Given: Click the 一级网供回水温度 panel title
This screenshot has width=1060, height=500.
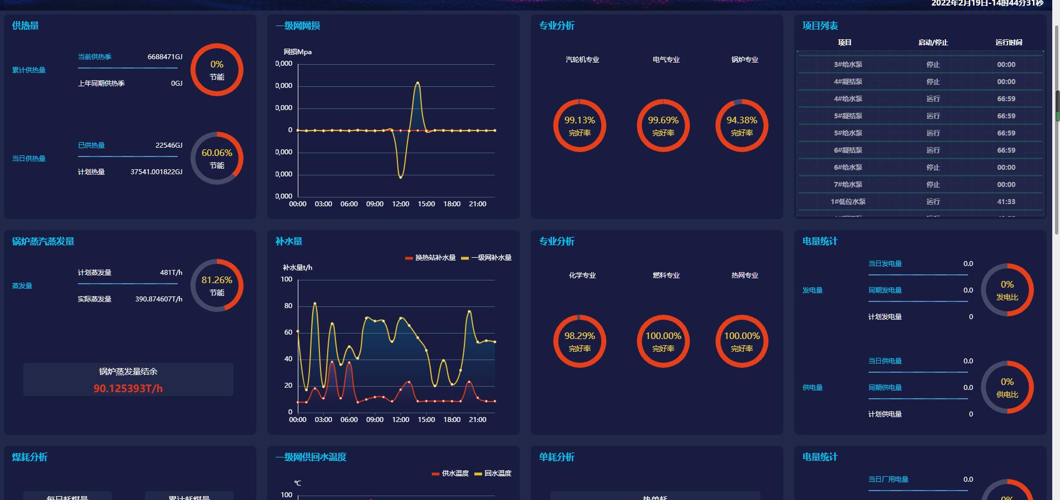Looking at the screenshot, I should coord(311,457).
